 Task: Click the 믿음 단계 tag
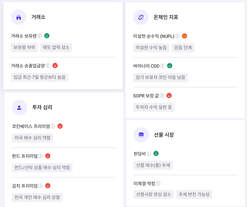pyautogui.click(x=183, y=48)
